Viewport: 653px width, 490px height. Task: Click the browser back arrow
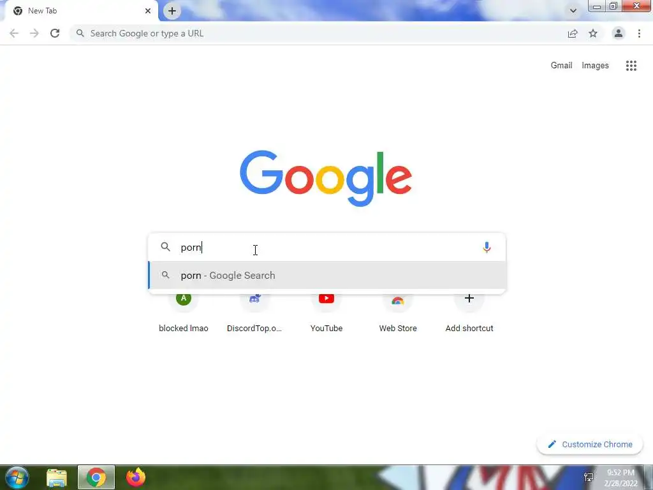pyautogui.click(x=14, y=33)
